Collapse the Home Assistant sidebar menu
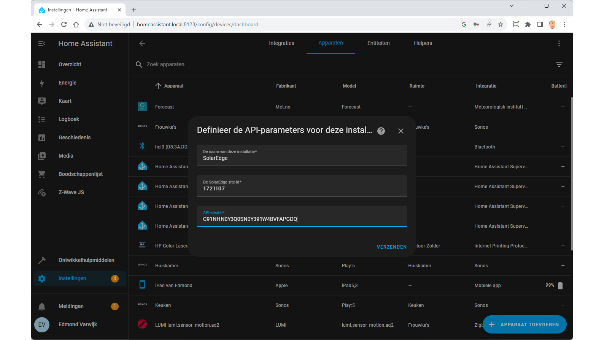The width and height of the screenshot is (604, 340). pos(42,43)
